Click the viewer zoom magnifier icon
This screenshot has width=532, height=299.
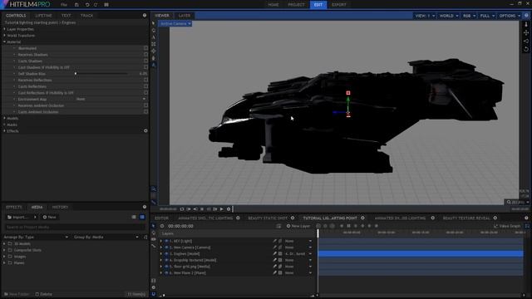point(509,202)
